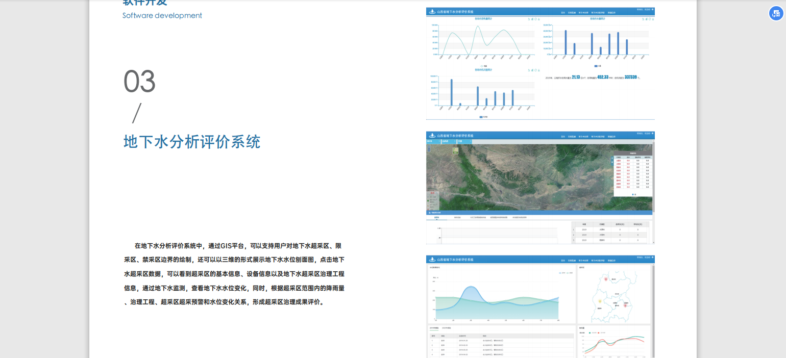Switch the 机井数统计 chart to line view
Image resolution: width=786 pixels, height=358 pixels.
(529, 70)
